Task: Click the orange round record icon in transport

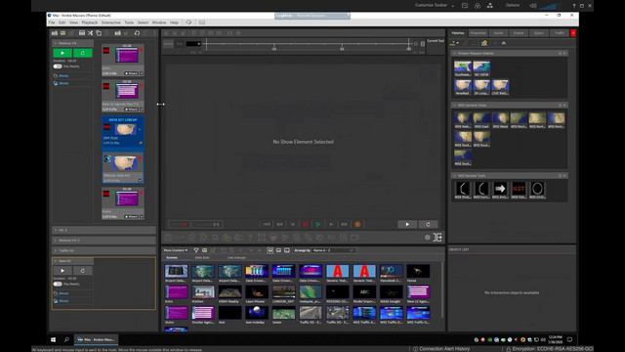Action: click(357, 224)
